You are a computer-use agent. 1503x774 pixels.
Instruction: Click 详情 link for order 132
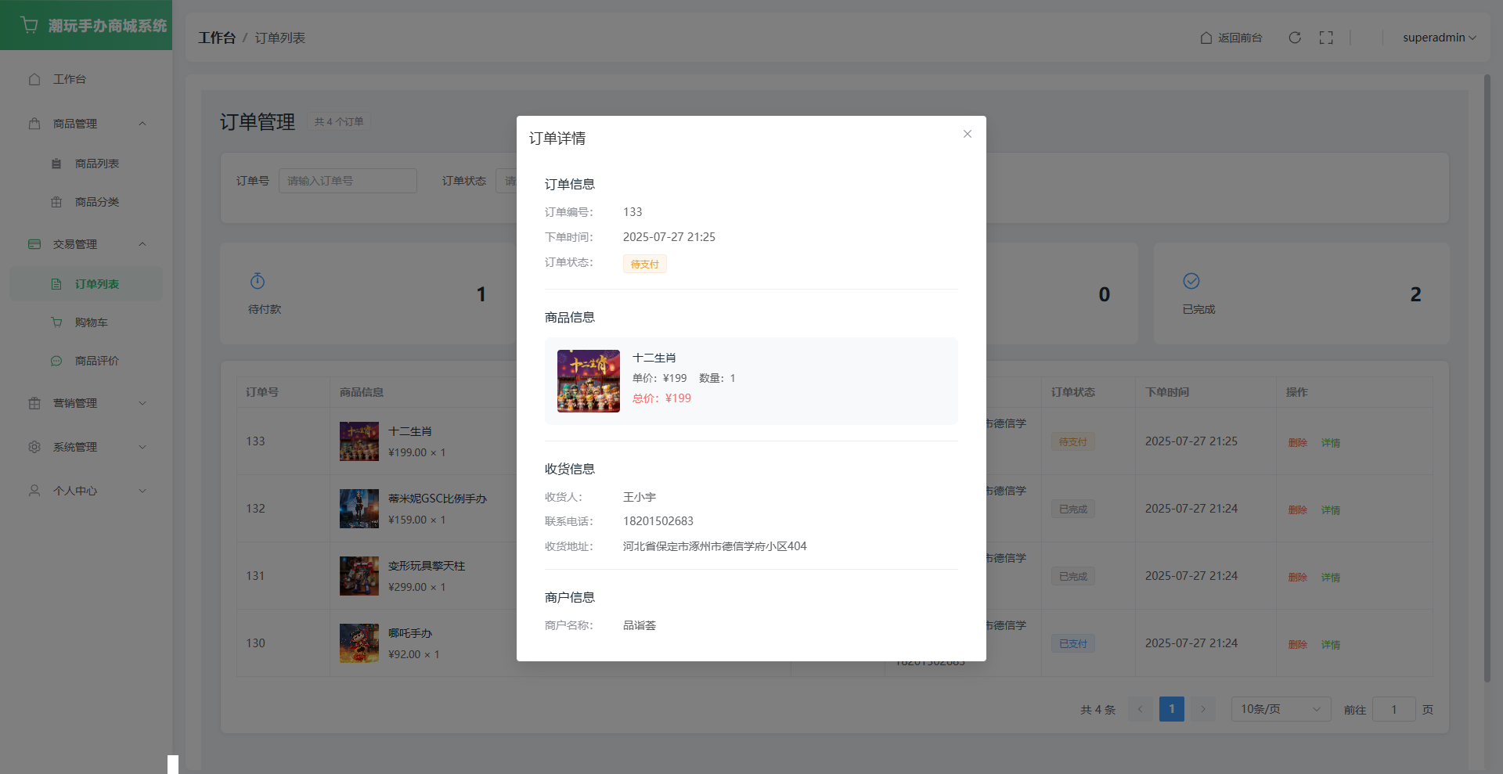pos(1331,509)
